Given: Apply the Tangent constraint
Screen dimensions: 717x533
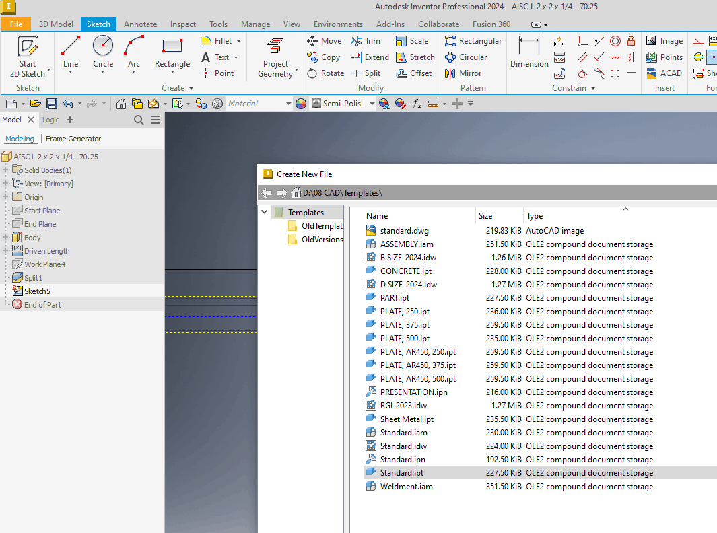Looking at the screenshot, I should 582,73.
